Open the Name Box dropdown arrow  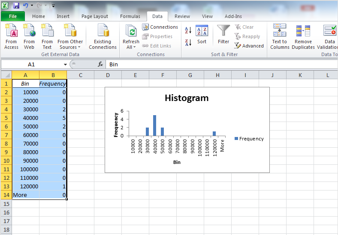pyautogui.click(x=65, y=65)
